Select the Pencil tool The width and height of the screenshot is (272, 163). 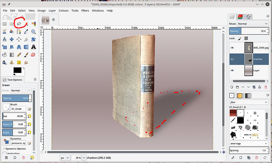click(x=19, y=55)
